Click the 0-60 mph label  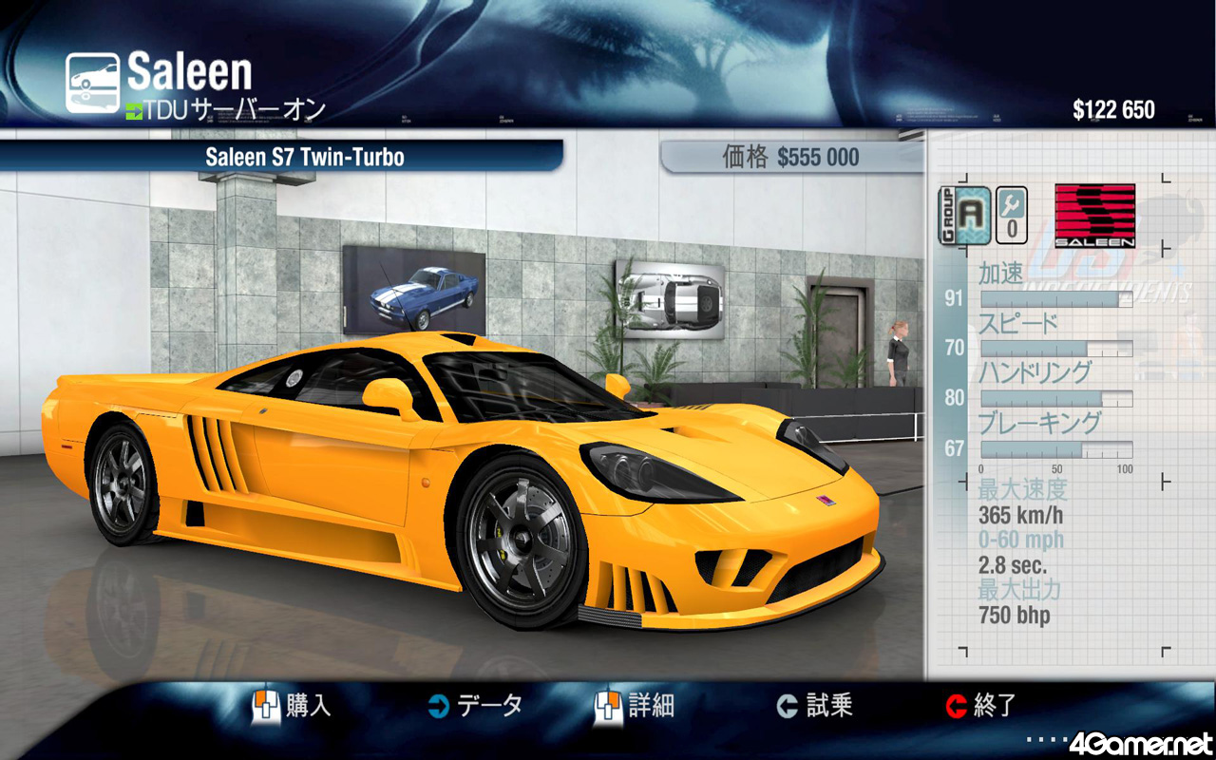(1021, 541)
